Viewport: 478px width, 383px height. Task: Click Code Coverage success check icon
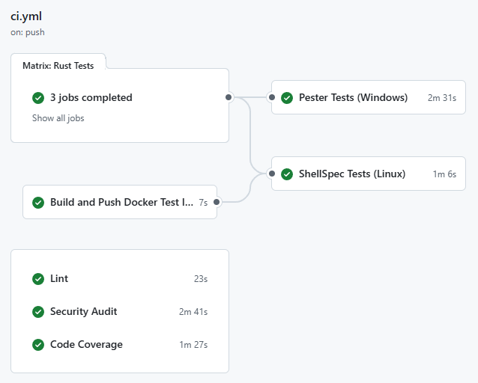pyautogui.click(x=38, y=345)
